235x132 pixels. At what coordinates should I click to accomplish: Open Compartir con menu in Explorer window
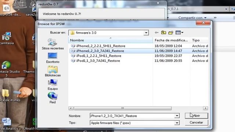click(192, 18)
